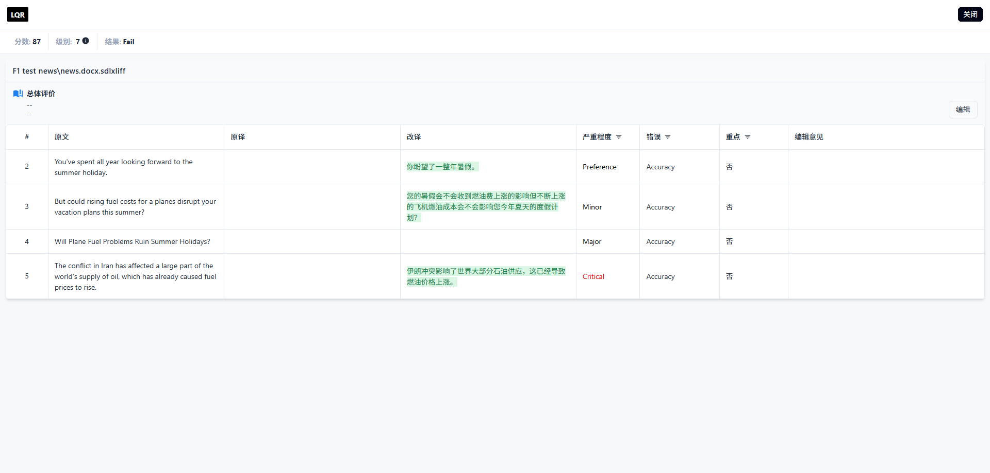Screen dimensions: 990x473
Task: Open the level info tooltip icon
Action: click(86, 41)
